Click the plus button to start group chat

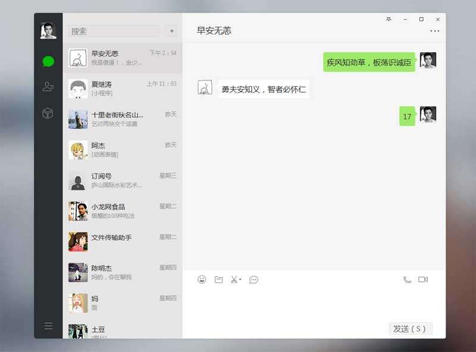[172, 31]
